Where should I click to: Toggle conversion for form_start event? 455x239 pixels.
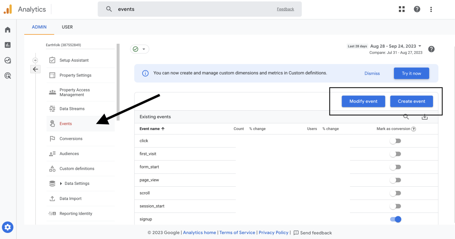pos(395,167)
